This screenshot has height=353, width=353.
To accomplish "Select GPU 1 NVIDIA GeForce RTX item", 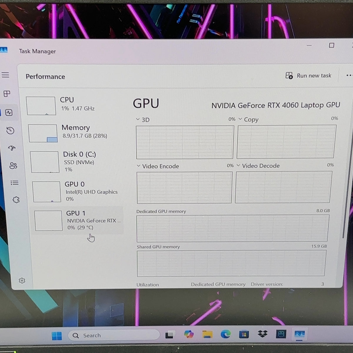I will click(x=78, y=220).
